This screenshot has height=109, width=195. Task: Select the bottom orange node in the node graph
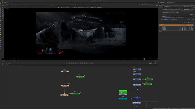tap(64, 95)
